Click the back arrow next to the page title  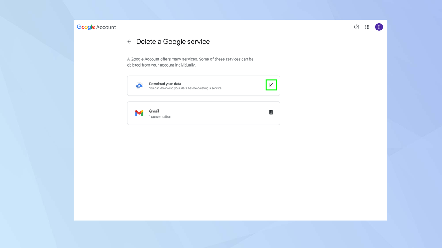point(129,42)
